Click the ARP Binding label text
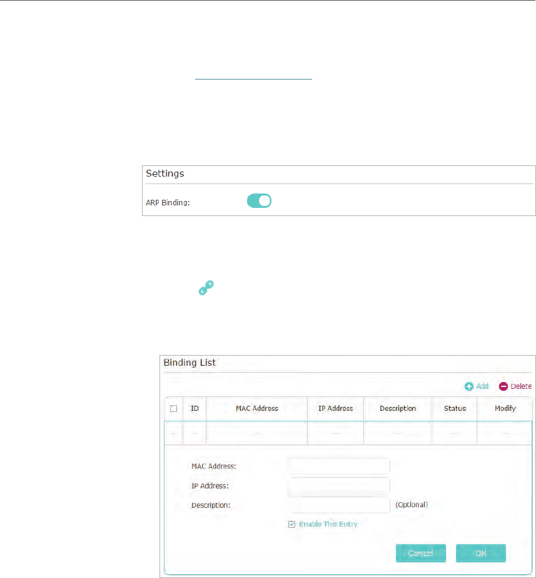Image resolution: width=536 pixels, height=578 pixels. (168, 203)
